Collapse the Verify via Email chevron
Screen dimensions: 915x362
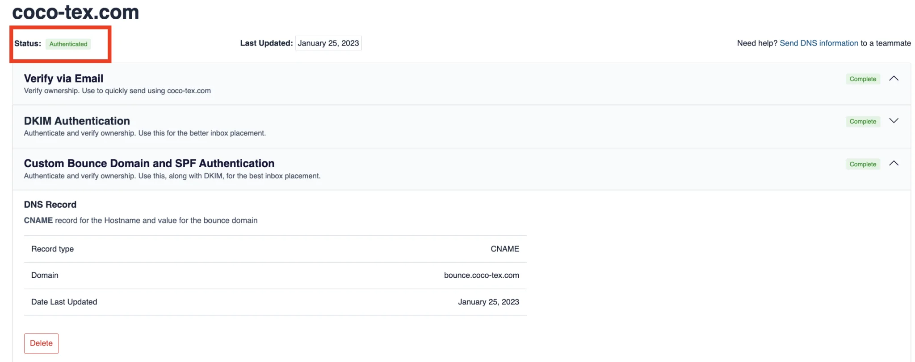(x=894, y=78)
